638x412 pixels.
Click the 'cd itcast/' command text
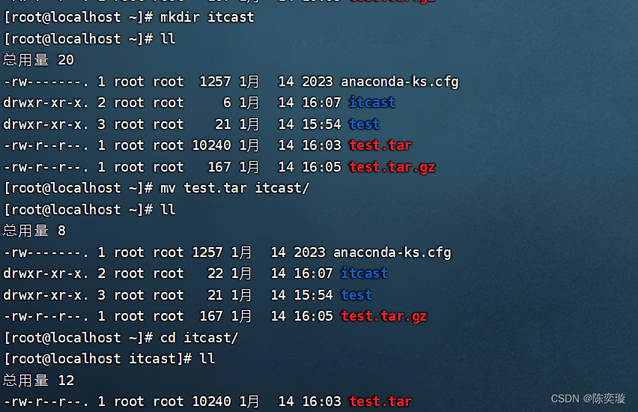point(199,338)
